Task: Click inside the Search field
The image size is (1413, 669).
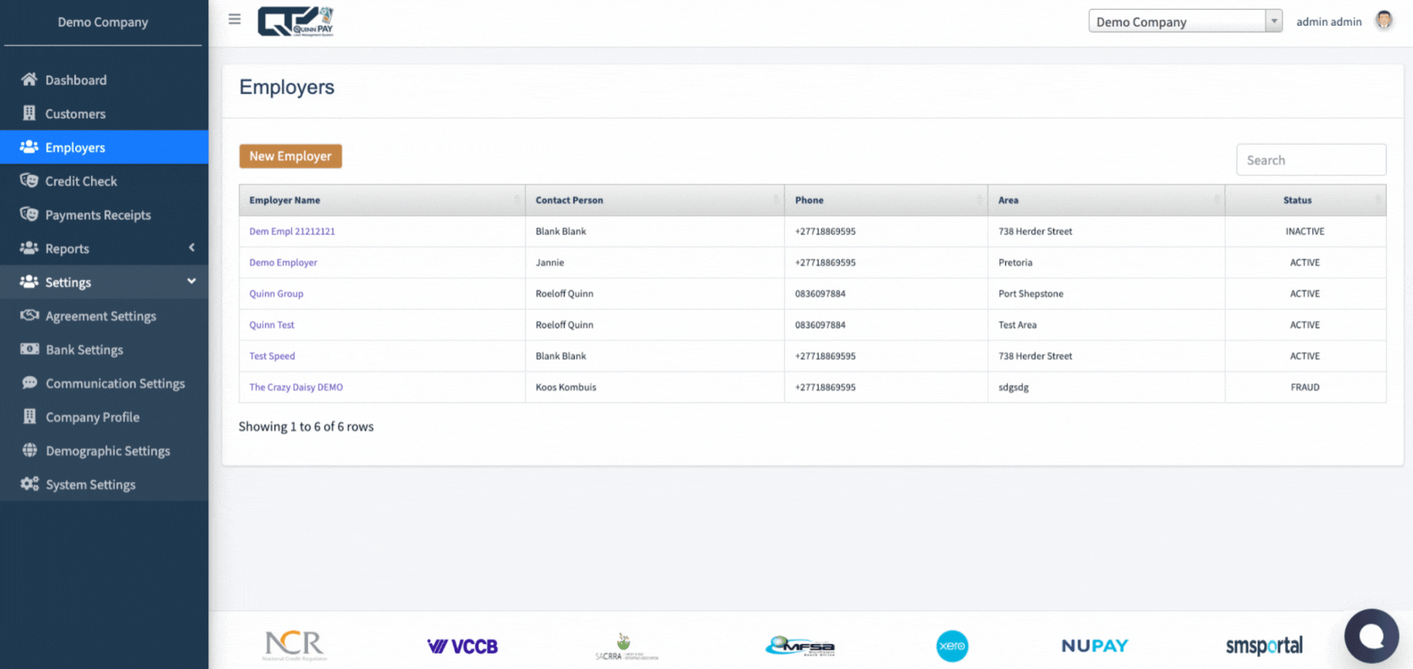Action: 1311,160
